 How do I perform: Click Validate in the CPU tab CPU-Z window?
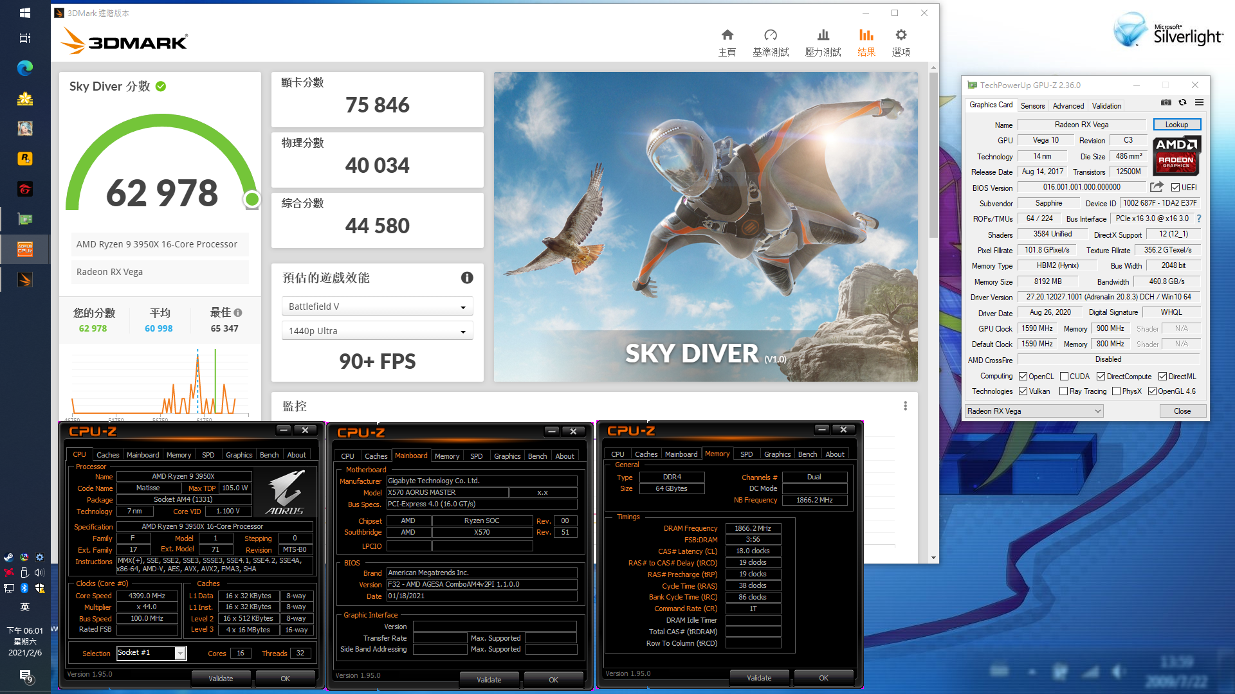click(221, 679)
